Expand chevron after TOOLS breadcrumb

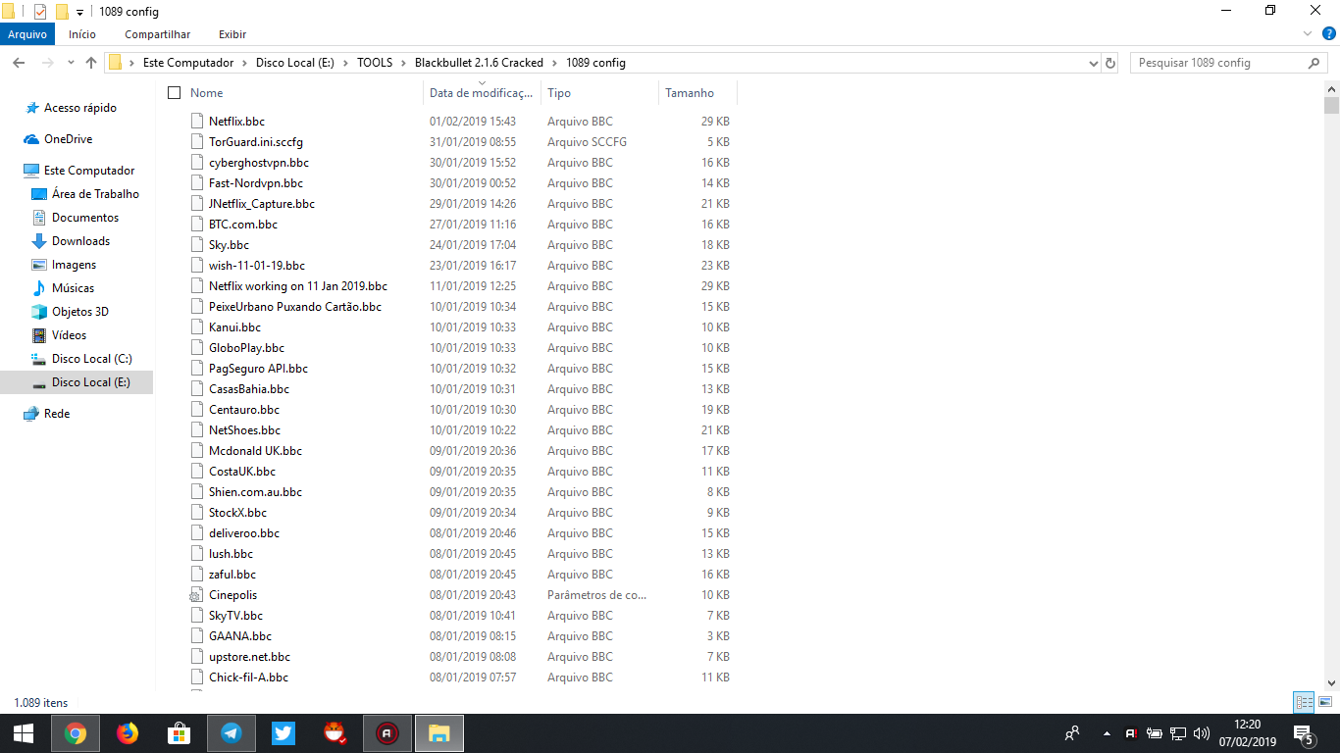pyautogui.click(x=403, y=63)
